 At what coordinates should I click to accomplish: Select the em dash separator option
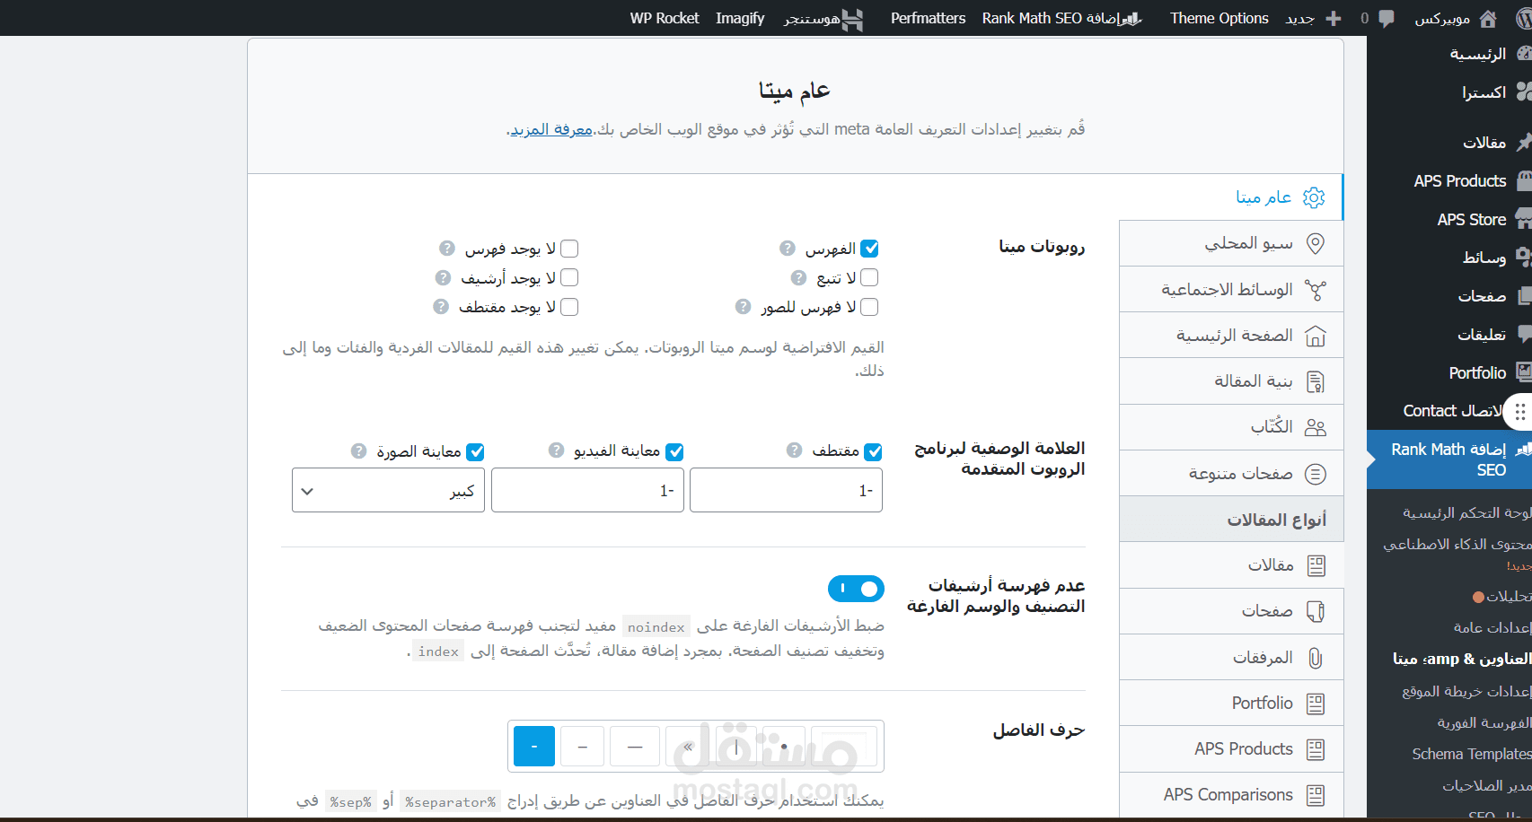(x=635, y=746)
